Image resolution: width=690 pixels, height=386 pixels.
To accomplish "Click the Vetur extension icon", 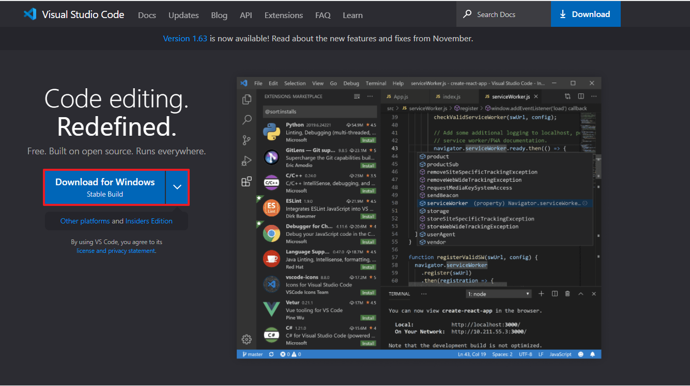I will tap(271, 310).
